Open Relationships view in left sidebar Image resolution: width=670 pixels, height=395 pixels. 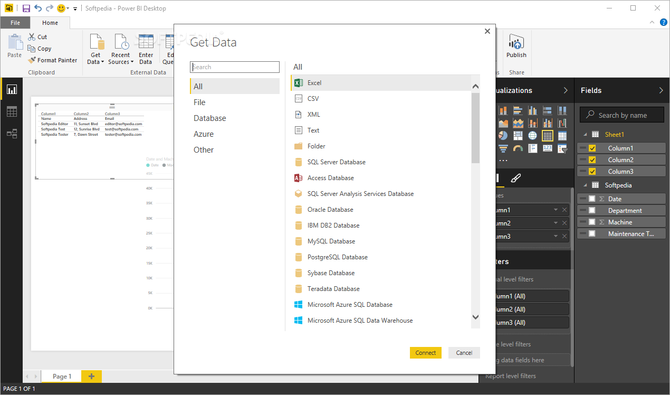[x=12, y=134]
